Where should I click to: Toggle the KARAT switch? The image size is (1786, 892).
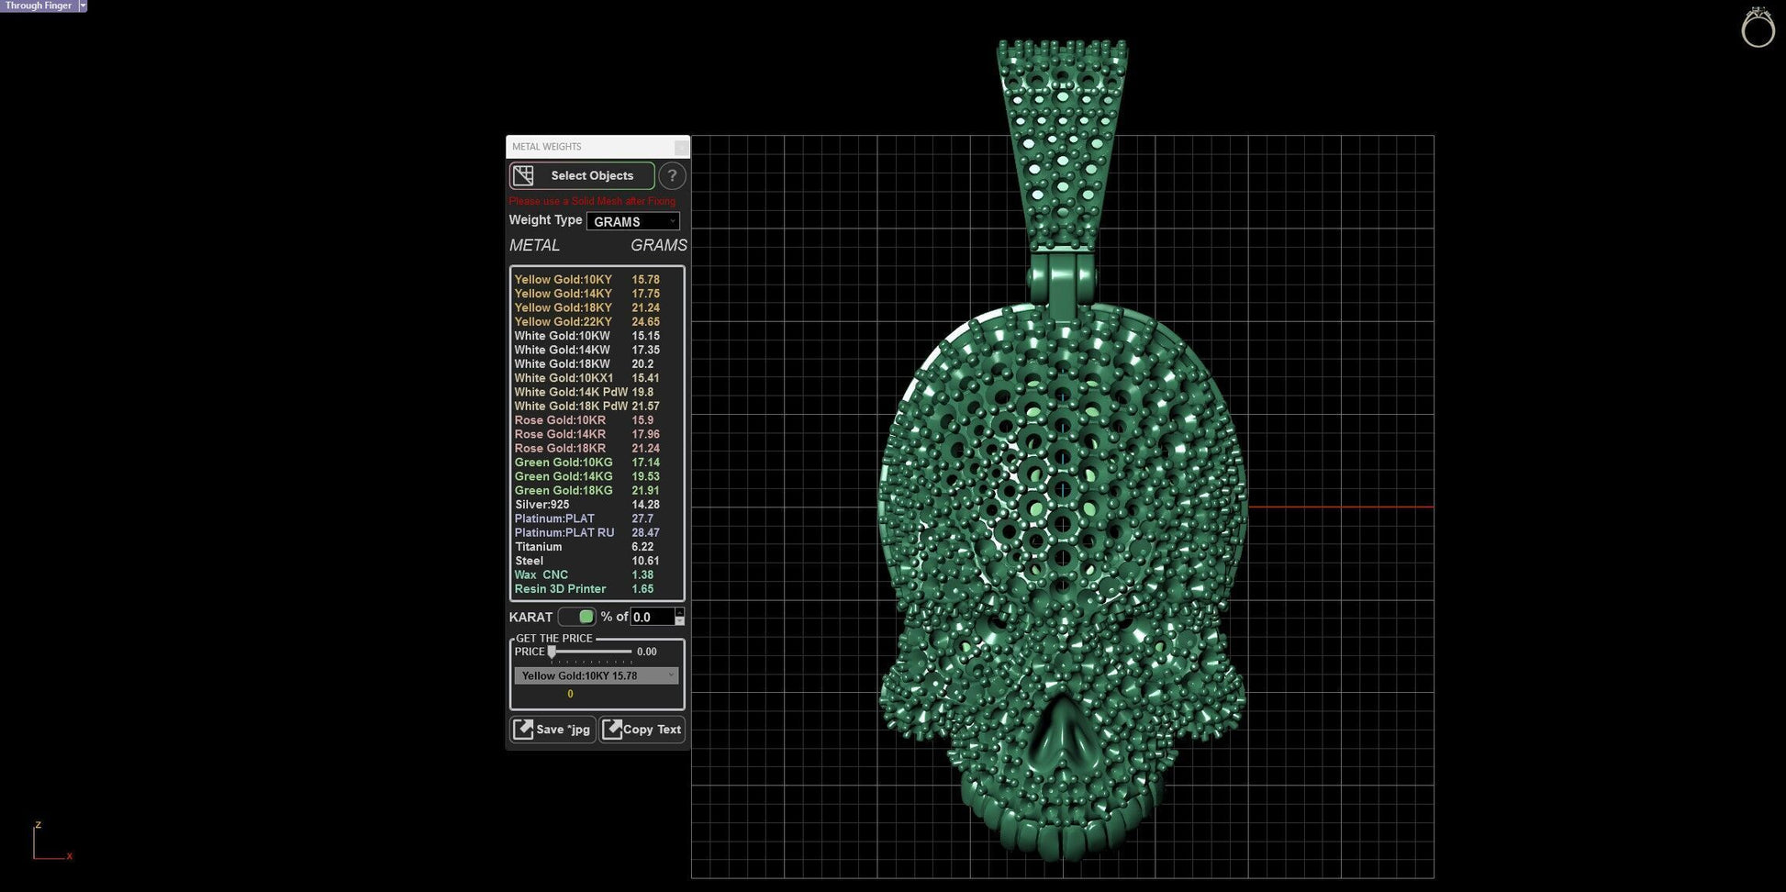click(577, 617)
